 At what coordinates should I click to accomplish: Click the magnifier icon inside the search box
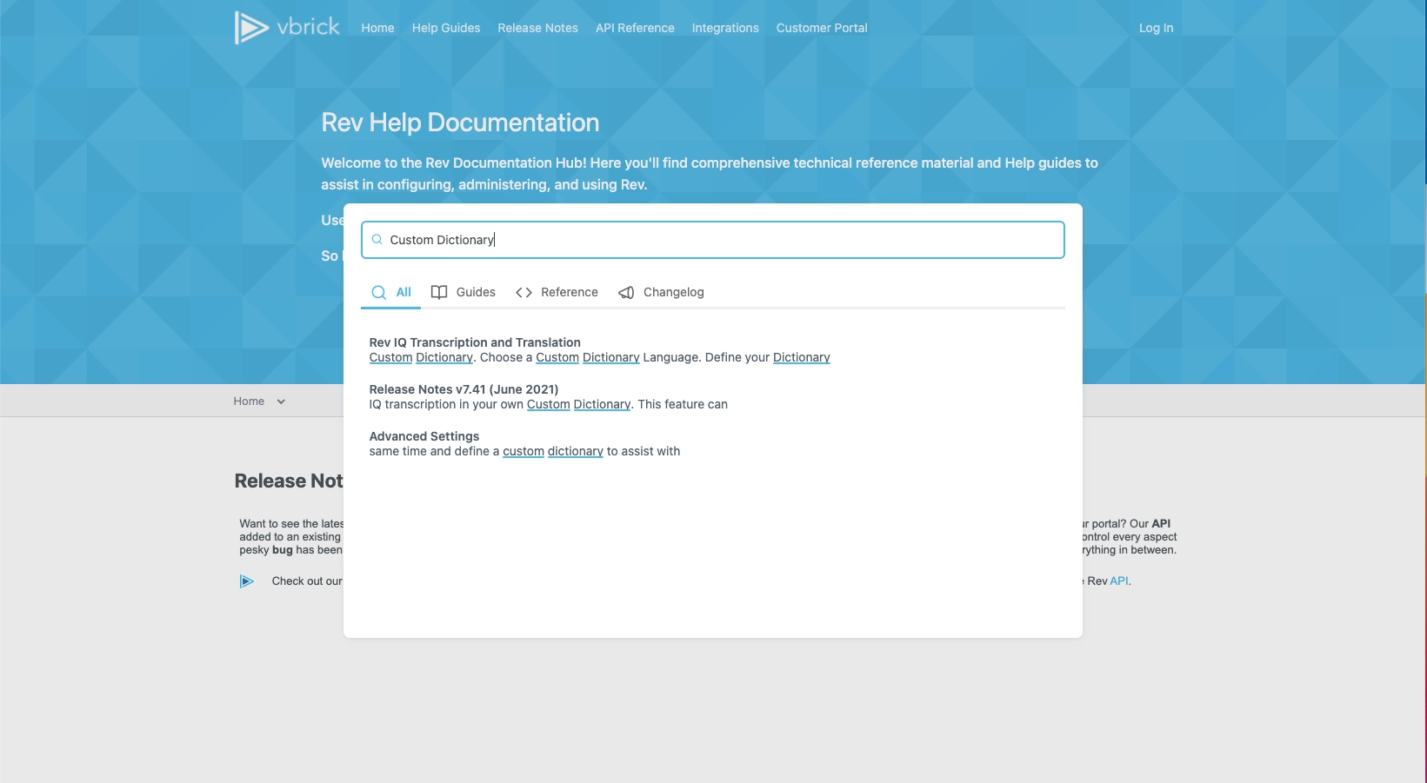coord(377,239)
